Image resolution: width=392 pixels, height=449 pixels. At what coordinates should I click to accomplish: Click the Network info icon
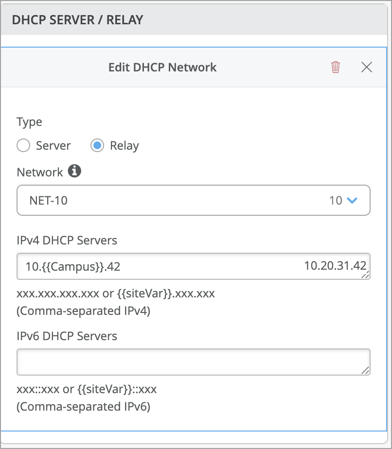[74, 172]
